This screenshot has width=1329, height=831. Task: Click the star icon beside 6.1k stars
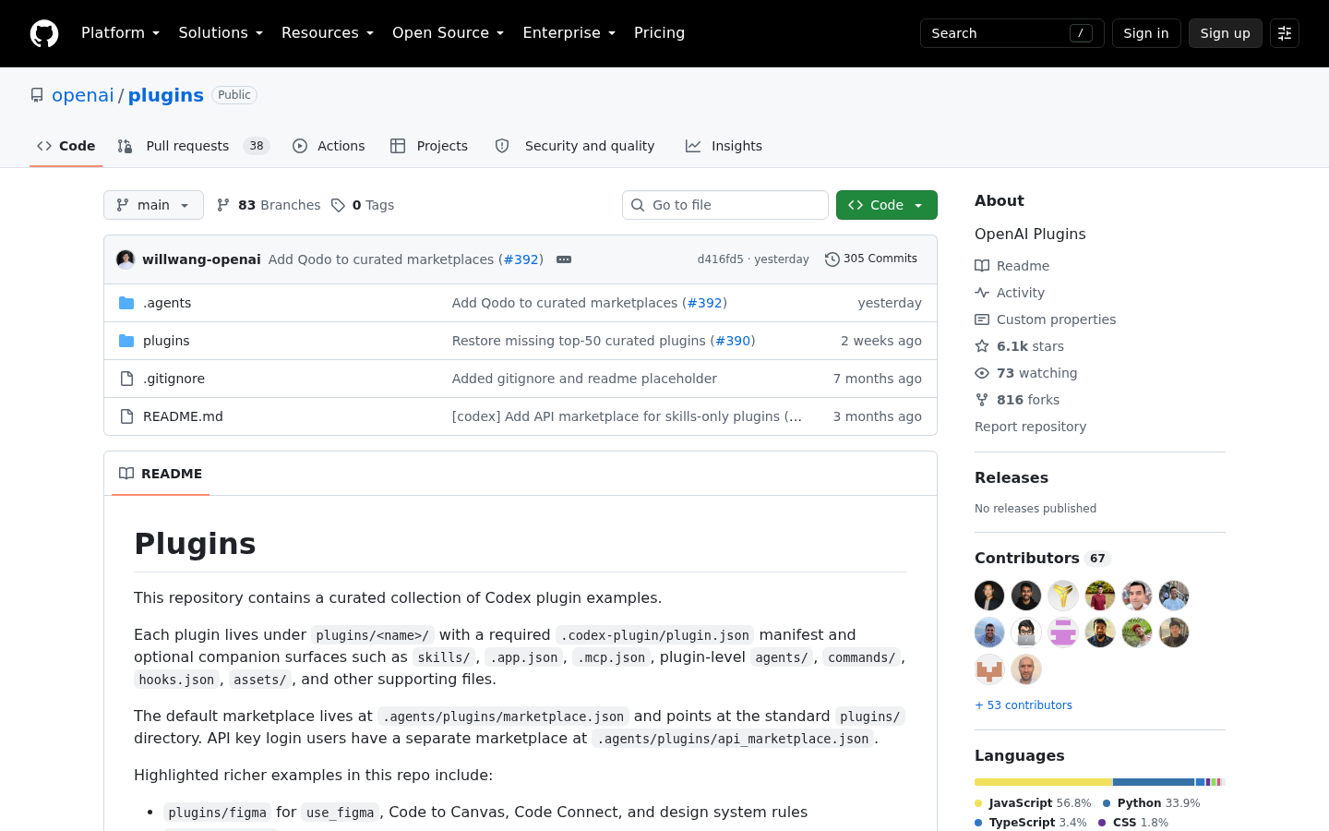point(982,346)
